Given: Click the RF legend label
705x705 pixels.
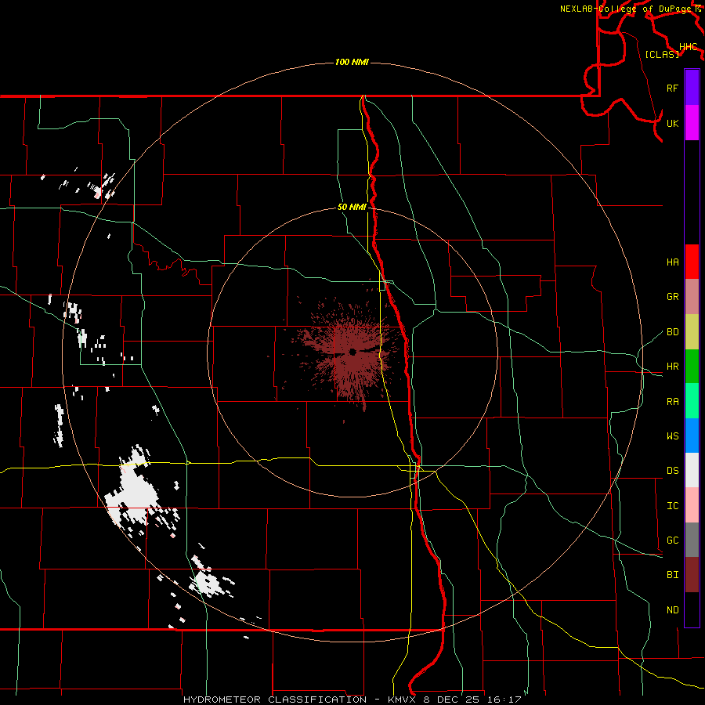Looking at the screenshot, I should [673, 88].
